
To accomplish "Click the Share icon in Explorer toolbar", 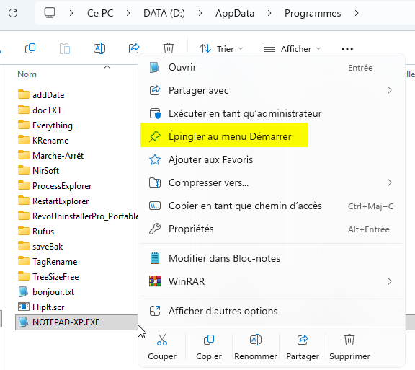I will click(x=134, y=48).
